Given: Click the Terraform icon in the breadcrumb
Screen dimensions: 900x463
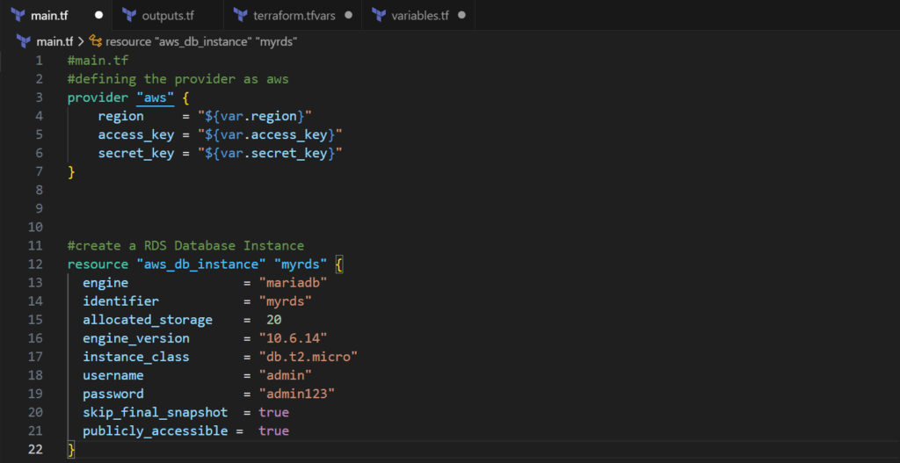Looking at the screenshot, I should click(x=24, y=41).
